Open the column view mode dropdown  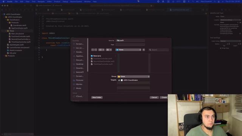coord(101,50)
